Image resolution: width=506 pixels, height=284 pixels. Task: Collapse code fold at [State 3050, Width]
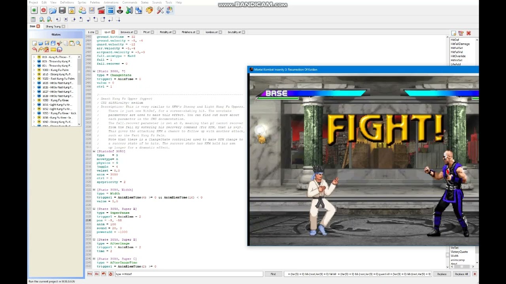point(94,190)
